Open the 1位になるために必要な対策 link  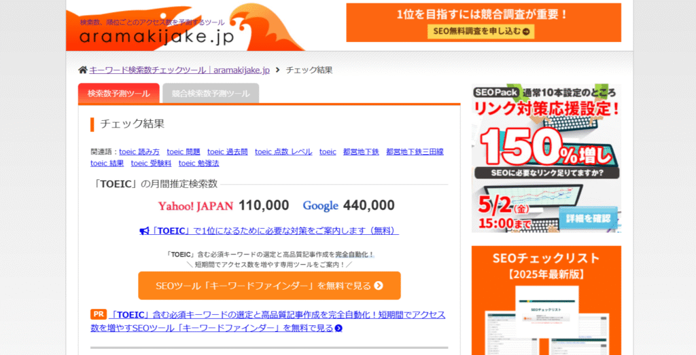coord(269,231)
